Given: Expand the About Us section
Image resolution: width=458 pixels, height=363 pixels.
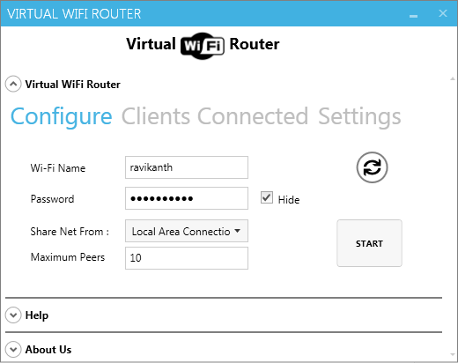Looking at the screenshot, I should [x=13, y=350].
